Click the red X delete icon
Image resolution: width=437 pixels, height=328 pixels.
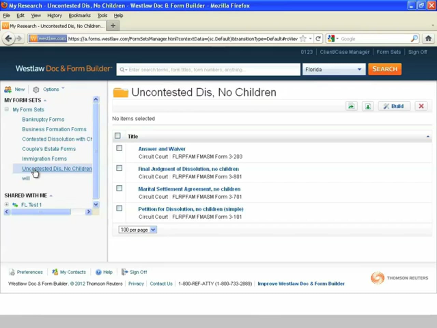click(x=421, y=106)
